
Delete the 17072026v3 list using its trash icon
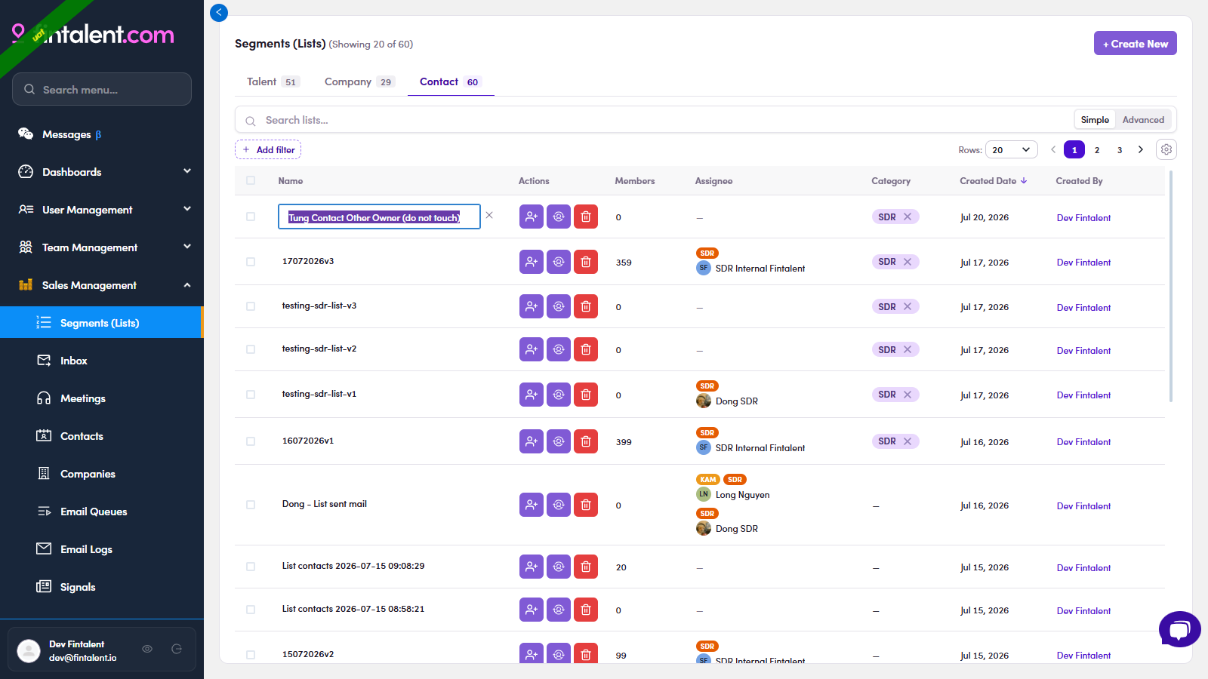(x=586, y=262)
